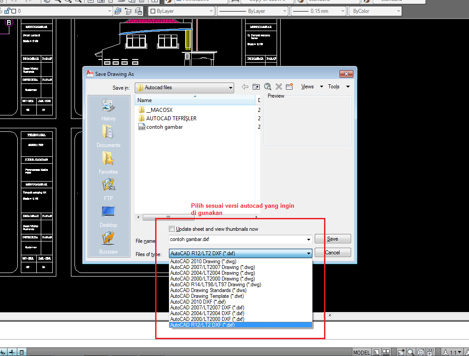Viewport: 469px width, 356px height.
Task: Toggle the crosshair snap icon in bottom-left status bar
Action: tap(2, 352)
